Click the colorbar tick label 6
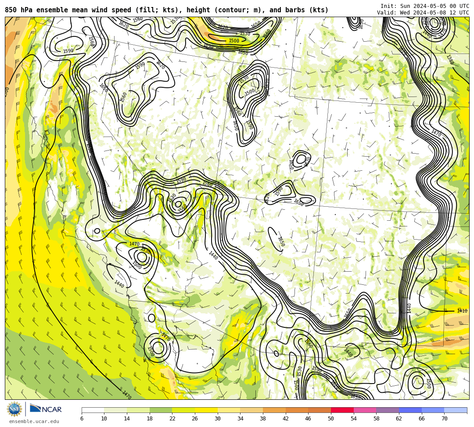The width and height of the screenshot is (474, 427). pyautogui.click(x=82, y=419)
